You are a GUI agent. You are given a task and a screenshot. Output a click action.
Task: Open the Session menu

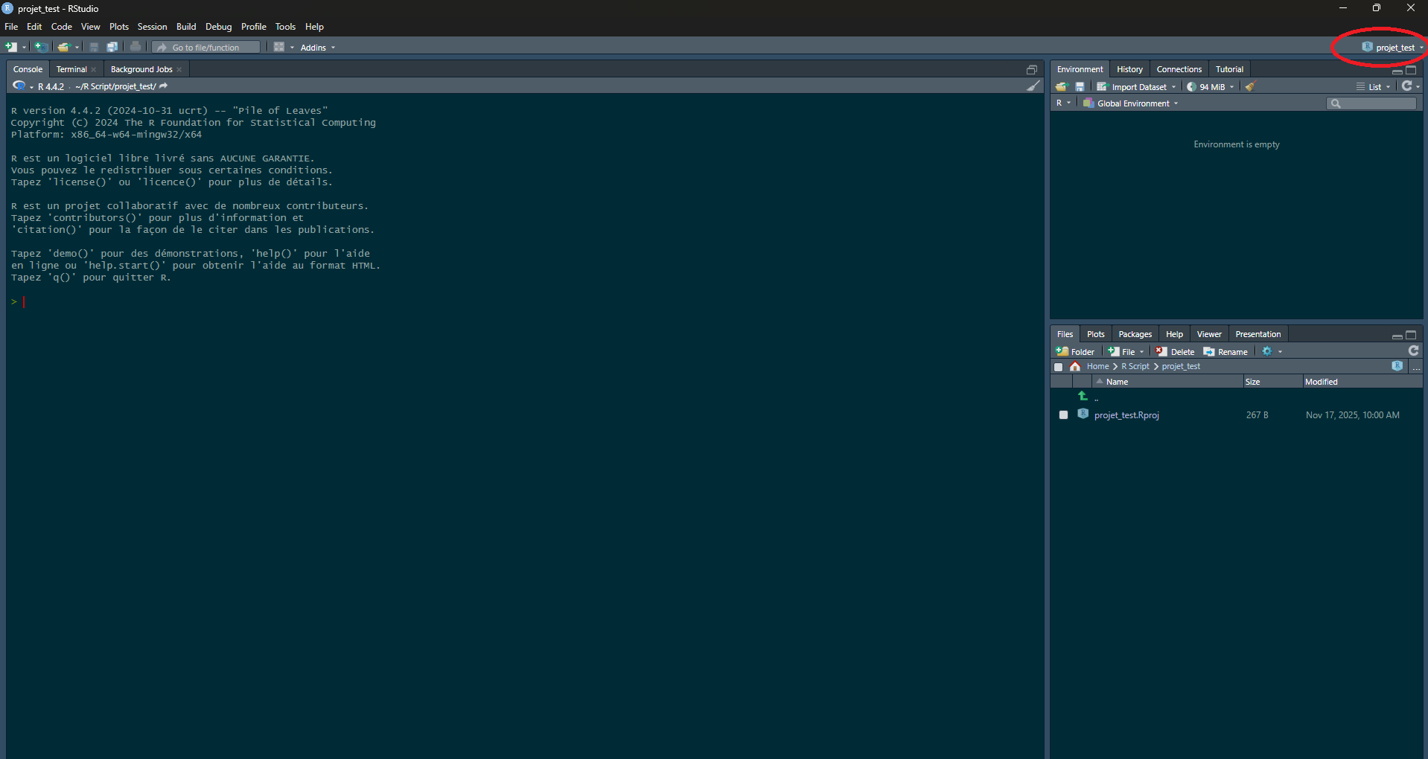point(152,27)
